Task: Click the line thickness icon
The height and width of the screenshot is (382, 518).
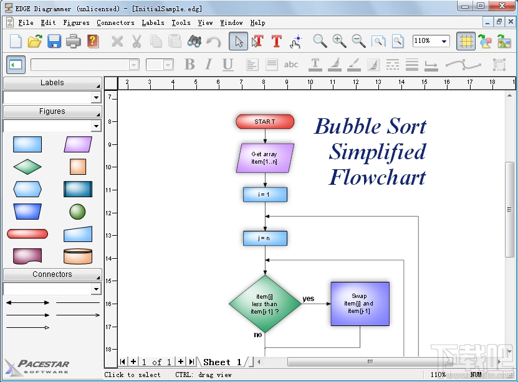Action: click(x=412, y=65)
